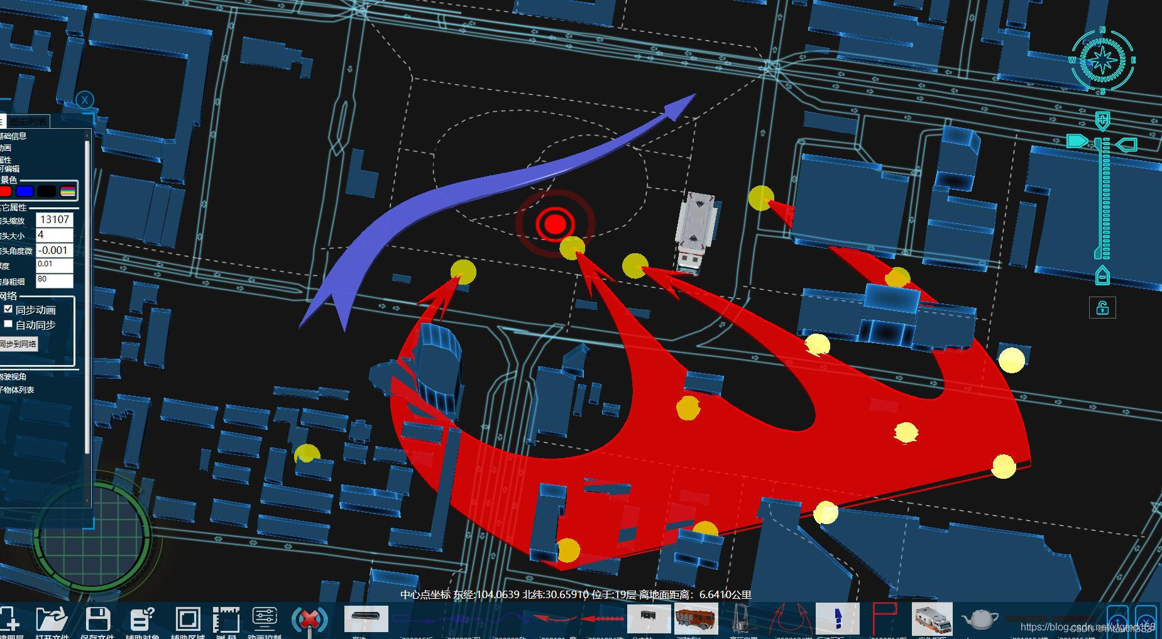
Task: Click the 同步到网络 button
Action: pos(18,344)
